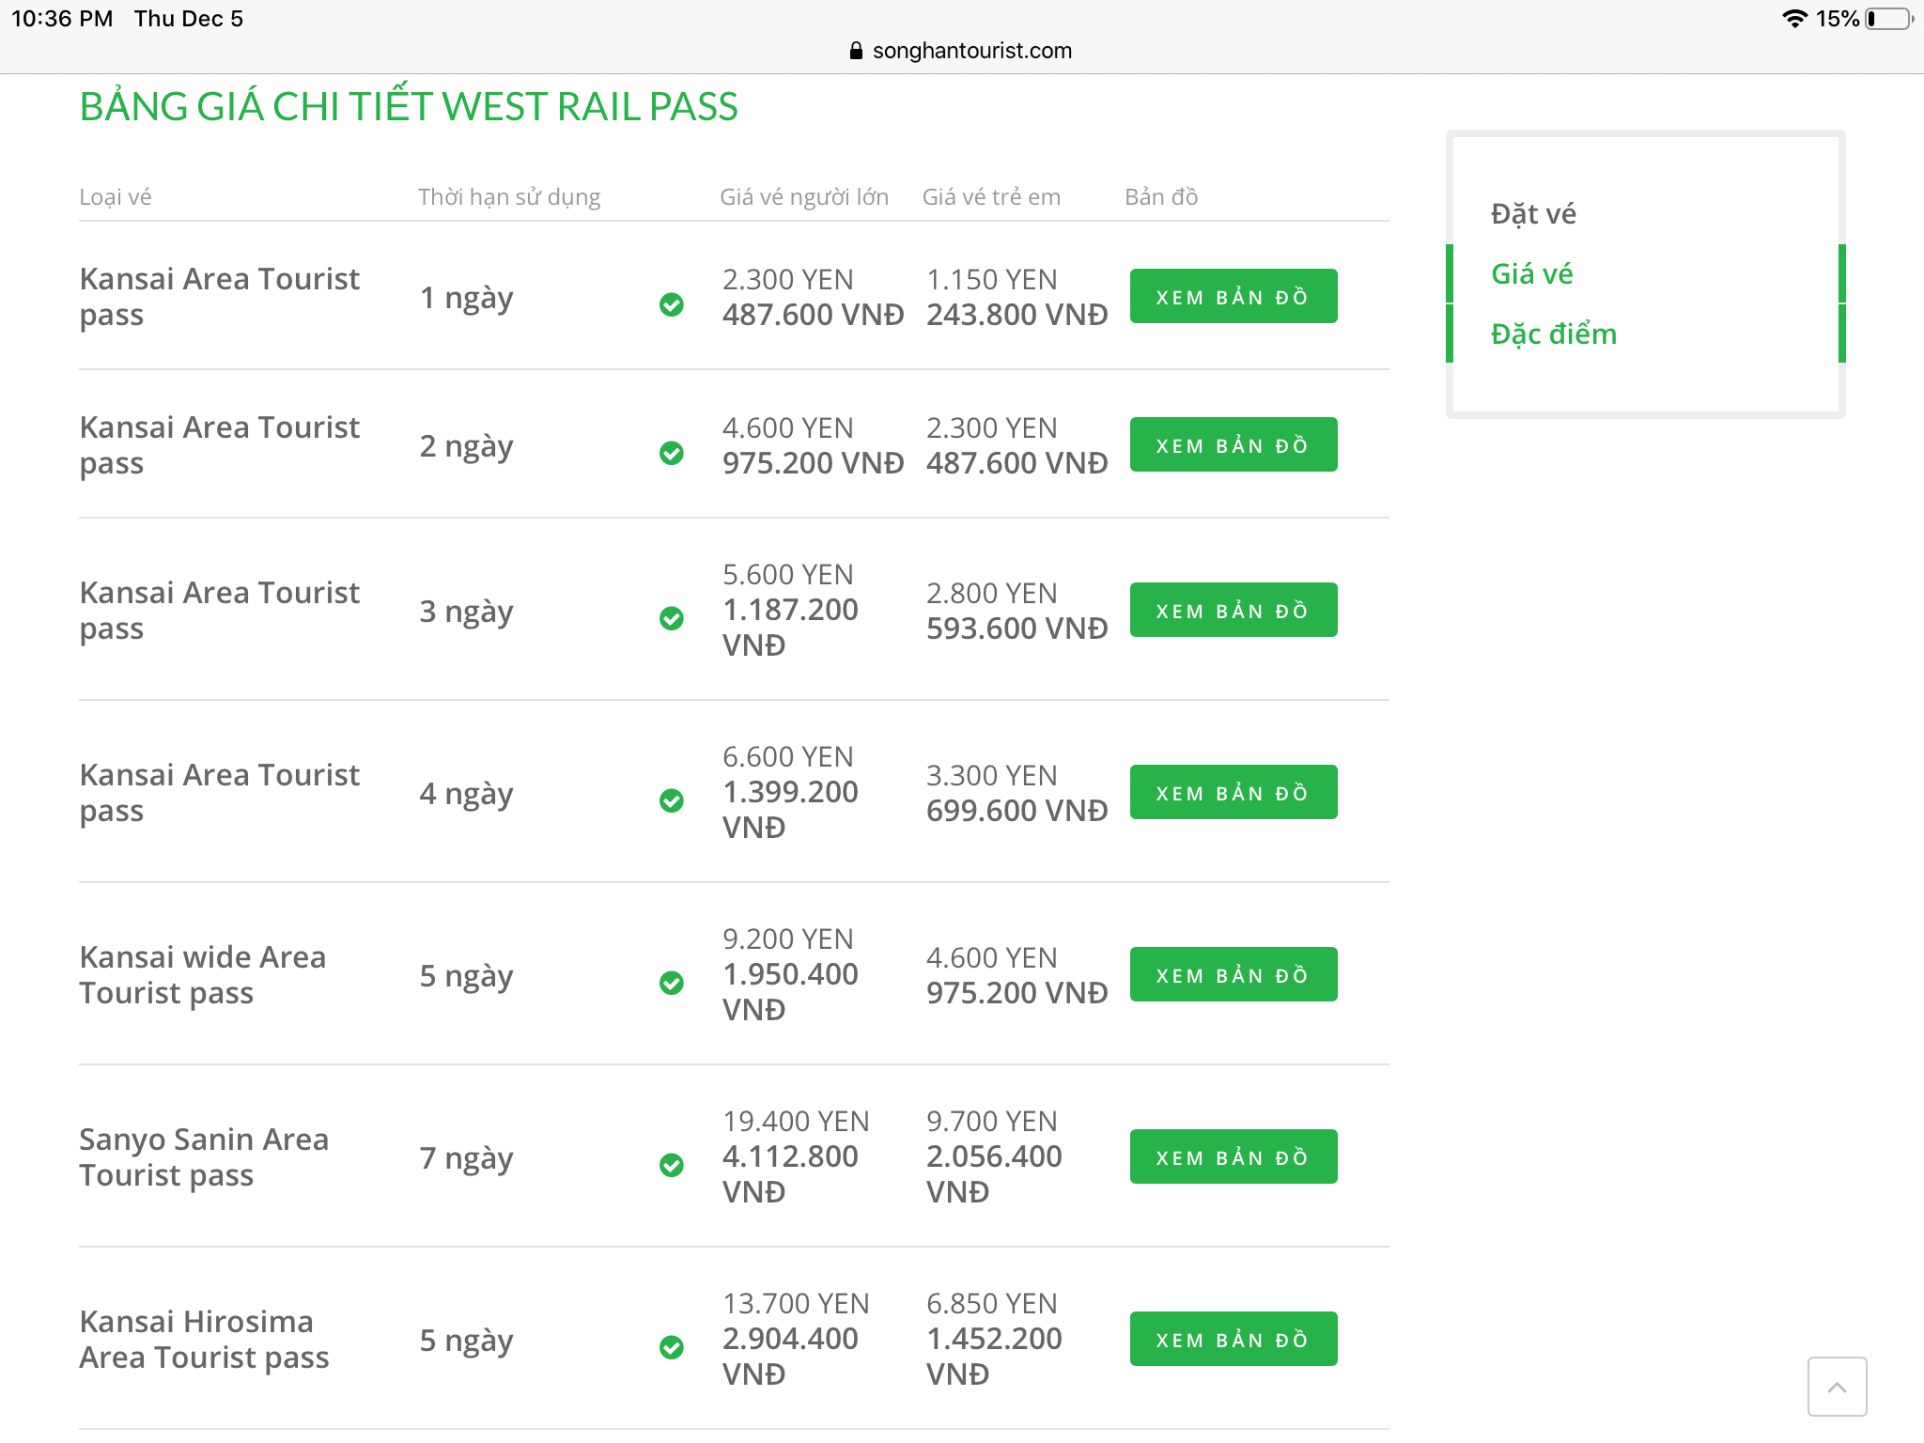Jump to the Giá vé section
The width and height of the screenshot is (1924, 1443).
click(x=1532, y=274)
